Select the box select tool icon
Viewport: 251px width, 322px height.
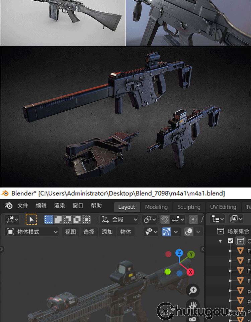point(31,219)
